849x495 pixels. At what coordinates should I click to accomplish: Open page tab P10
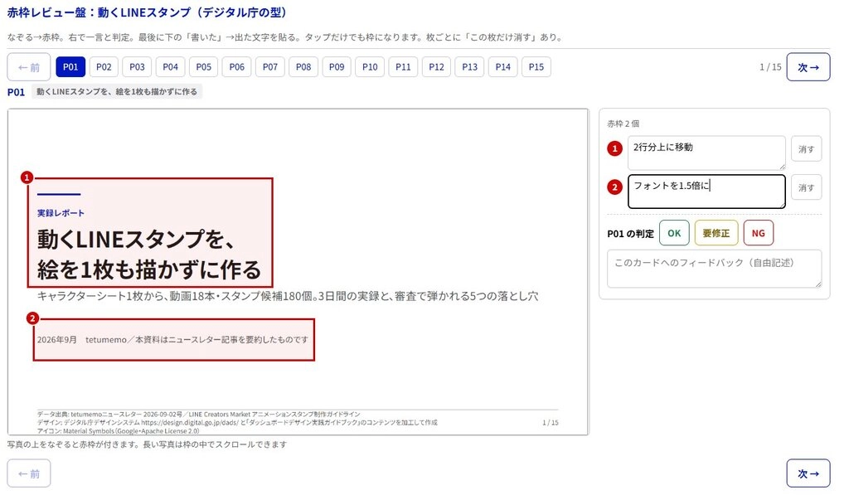tap(370, 67)
